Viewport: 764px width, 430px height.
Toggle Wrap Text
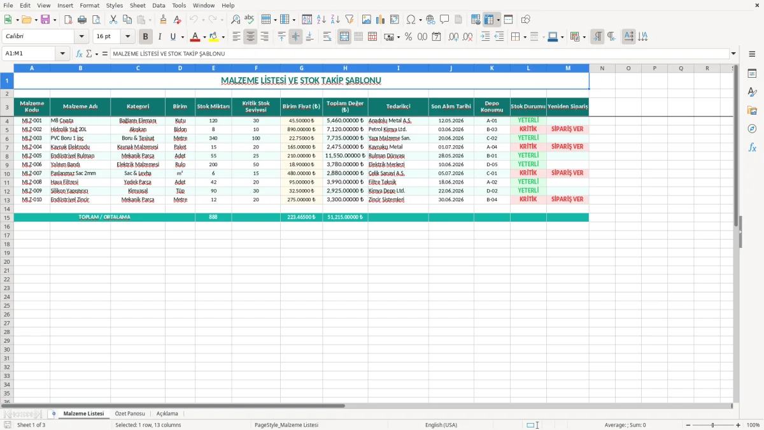[x=327, y=37]
